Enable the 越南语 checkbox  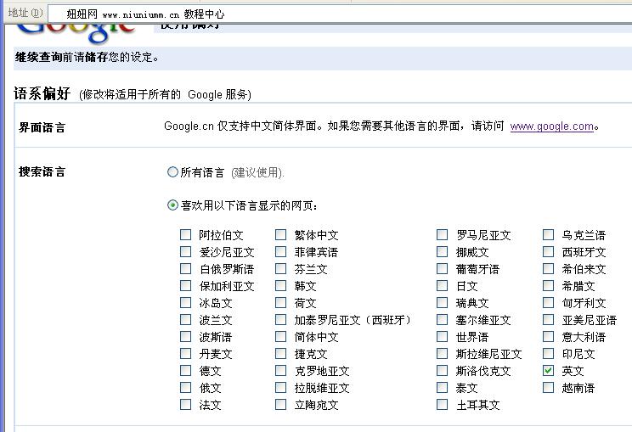pos(549,388)
